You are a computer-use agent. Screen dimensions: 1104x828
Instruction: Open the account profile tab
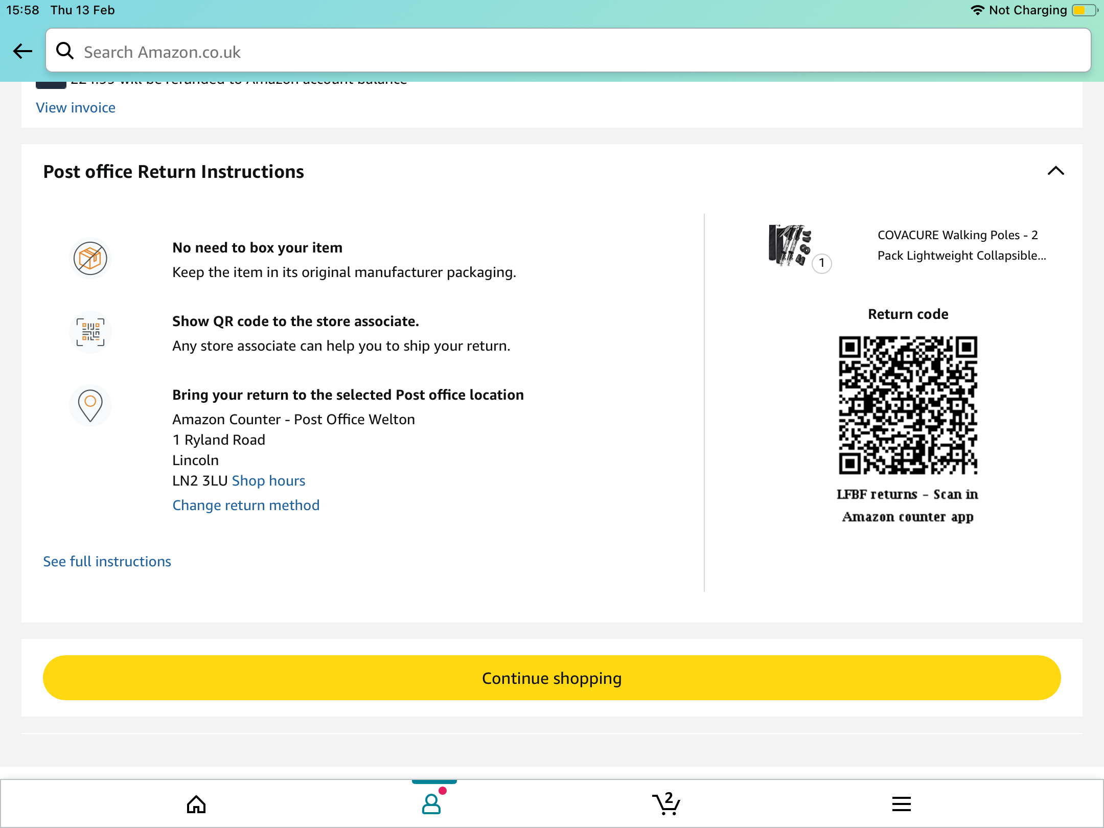point(432,803)
